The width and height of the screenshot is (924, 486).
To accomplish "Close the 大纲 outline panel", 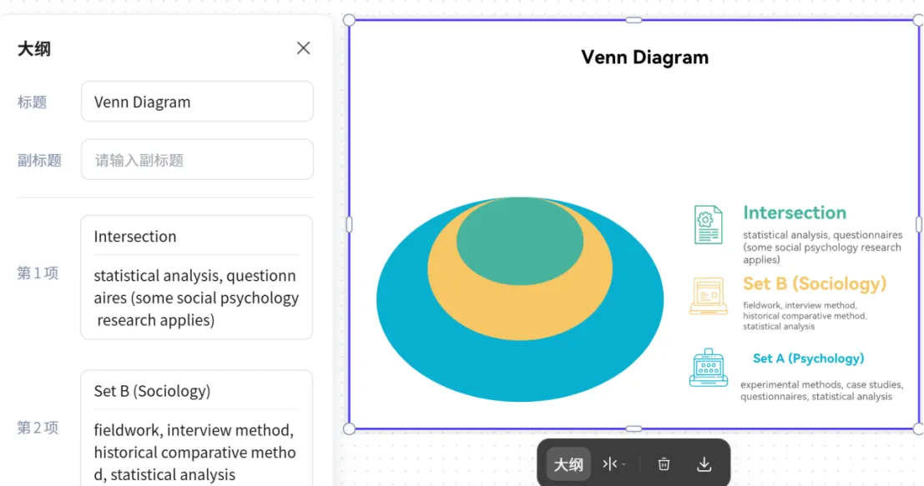I will click(303, 48).
